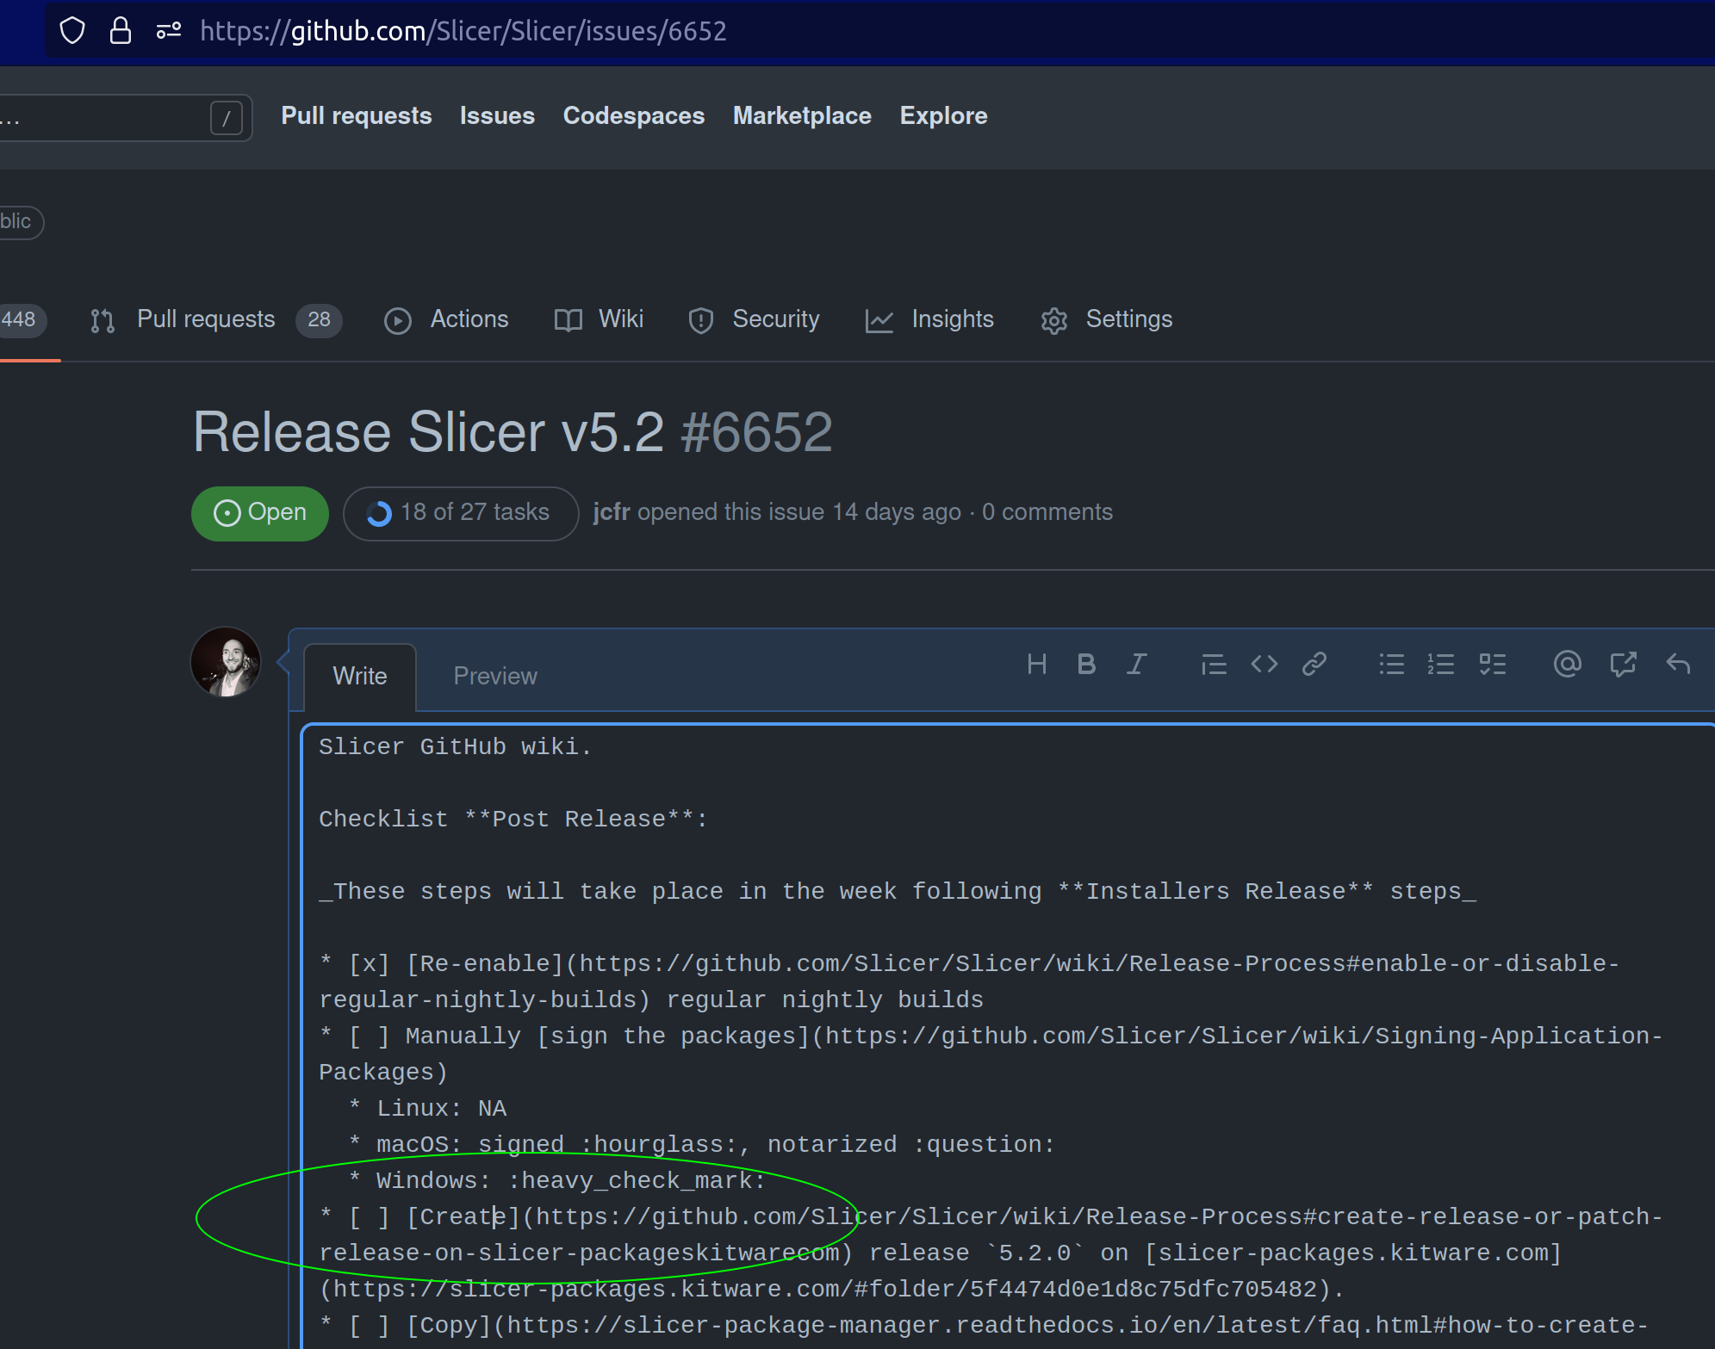
Task: Insert a quote using the toolbar
Action: point(1214,664)
